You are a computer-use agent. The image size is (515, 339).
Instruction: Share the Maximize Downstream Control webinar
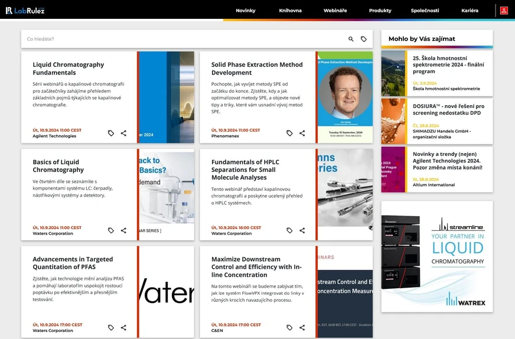coord(302,328)
